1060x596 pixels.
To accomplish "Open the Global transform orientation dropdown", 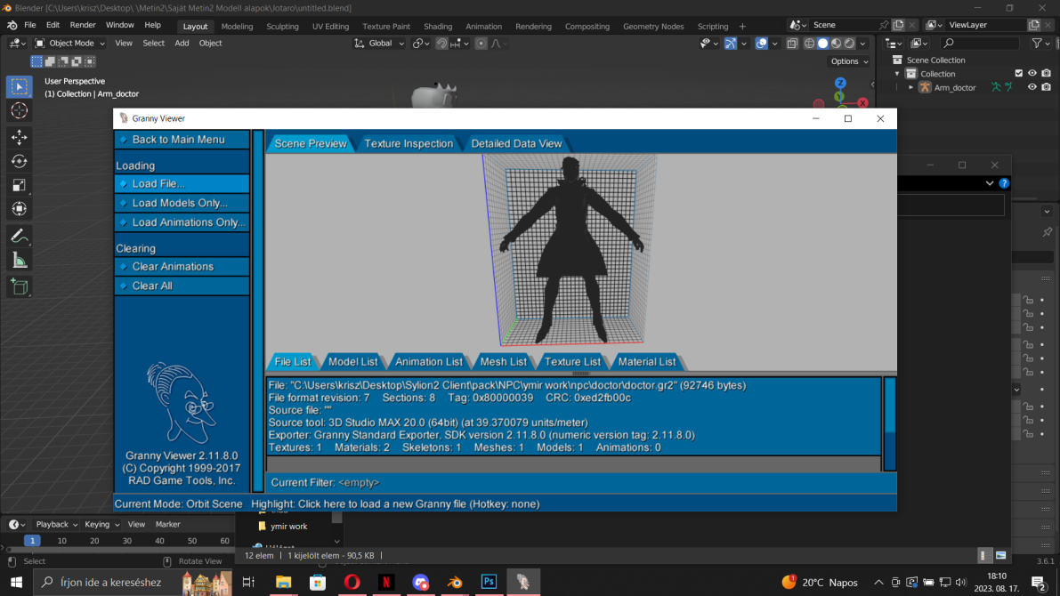I will [379, 43].
